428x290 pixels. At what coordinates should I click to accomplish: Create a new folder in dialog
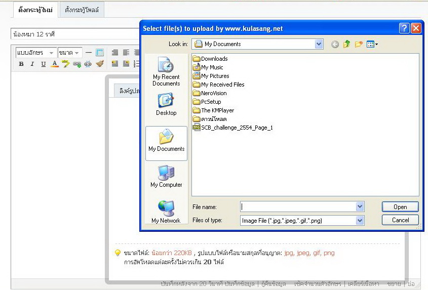point(359,44)
